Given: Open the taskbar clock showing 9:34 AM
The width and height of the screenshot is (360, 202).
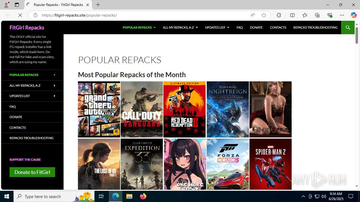Looking at the screenshot, I should coord(336,196).
